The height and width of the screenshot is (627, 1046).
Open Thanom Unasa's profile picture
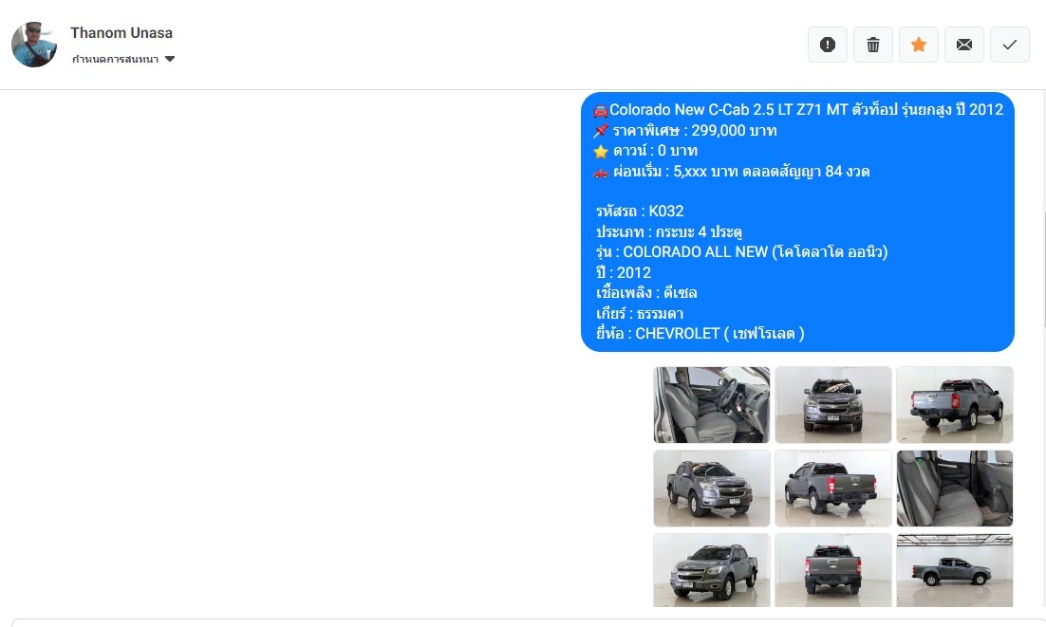(34, 45)
